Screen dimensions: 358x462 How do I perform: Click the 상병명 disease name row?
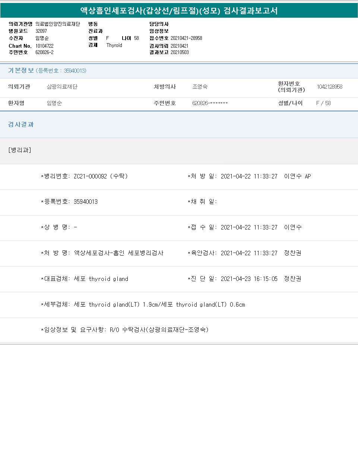coord(59,227)
